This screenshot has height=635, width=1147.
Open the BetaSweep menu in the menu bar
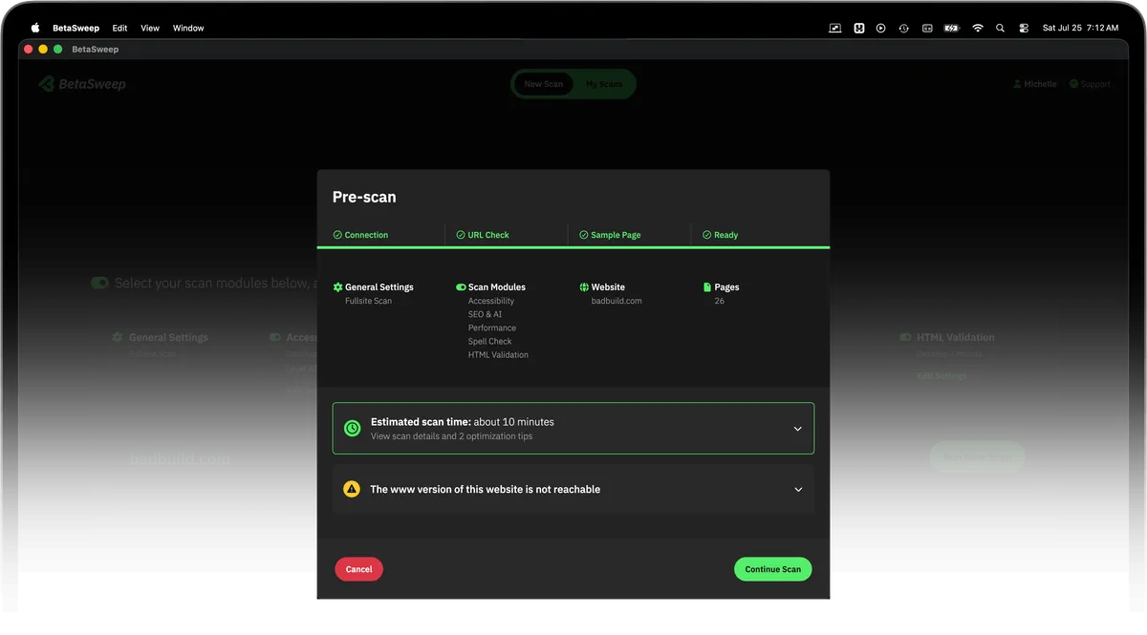point(76,28)
